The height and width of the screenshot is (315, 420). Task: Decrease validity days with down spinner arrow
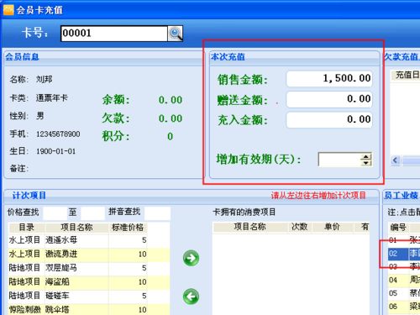tap(366, 163)
